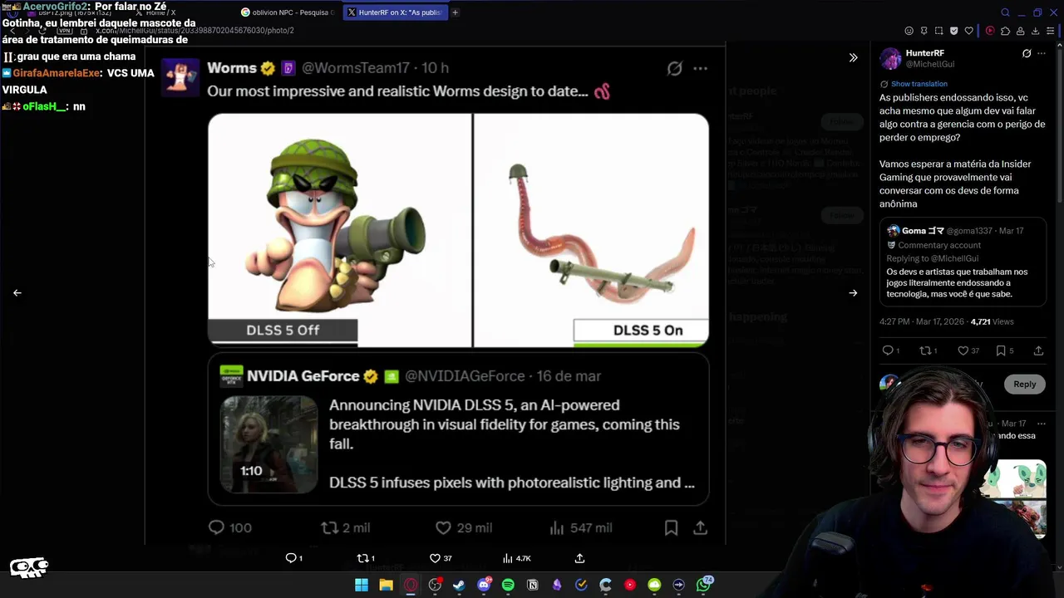Open browser tab search icon
Viewport: 1064px width, 598px height.
[x=1005, y=12]
